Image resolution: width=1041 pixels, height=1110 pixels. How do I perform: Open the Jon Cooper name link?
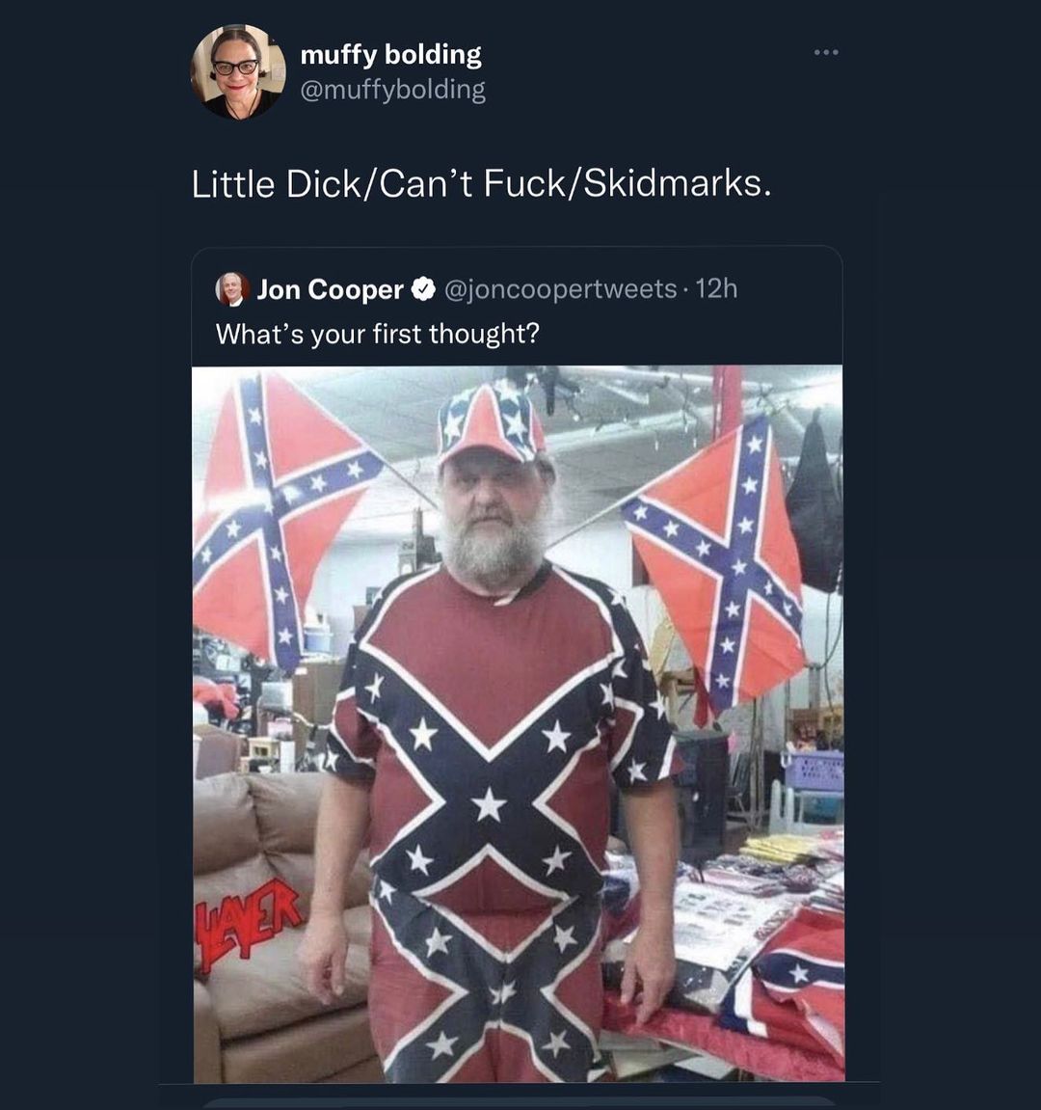(x=330, y=289)
